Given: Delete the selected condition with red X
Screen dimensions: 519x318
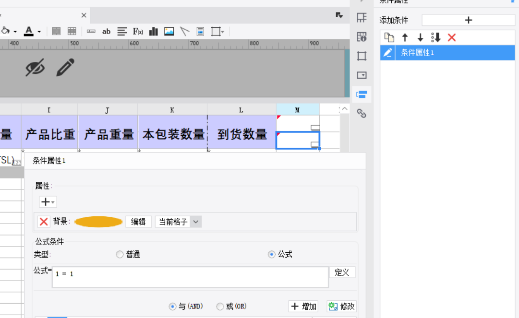Looking at the screenshot, I should pos(452,37).
